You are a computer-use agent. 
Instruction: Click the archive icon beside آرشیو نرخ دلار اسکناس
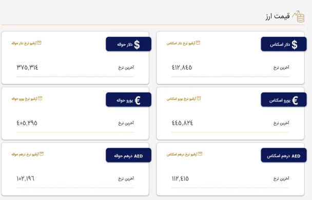[x=198, y=43]
